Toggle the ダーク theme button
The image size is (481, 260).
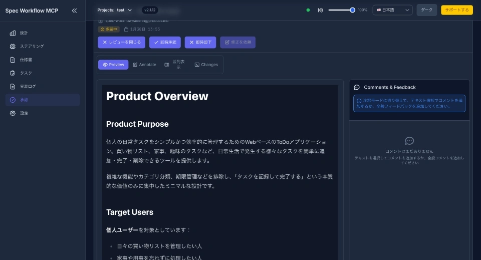426,10
